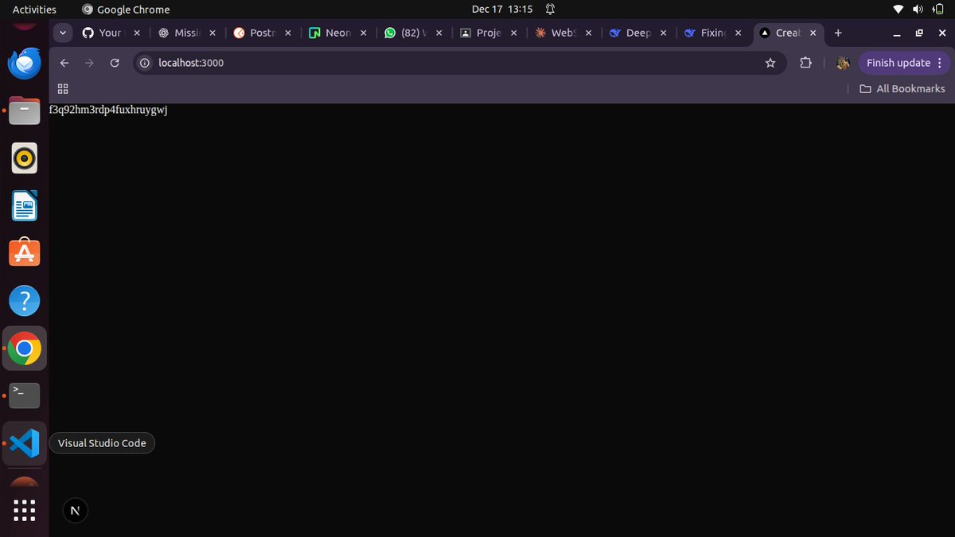This screenshot has height=537, width=955.
Task: Close the 'Missi' tab
Action: tap(212, 33)
